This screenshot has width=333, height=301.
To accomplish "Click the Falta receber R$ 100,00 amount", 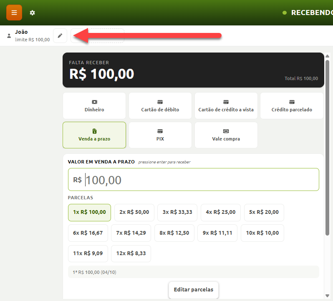I will click(101, 74).
